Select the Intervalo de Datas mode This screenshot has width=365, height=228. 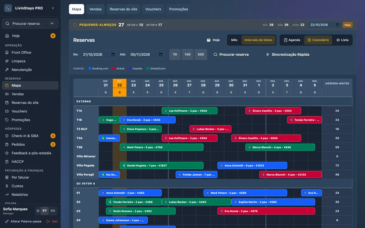tap(258, 40)
